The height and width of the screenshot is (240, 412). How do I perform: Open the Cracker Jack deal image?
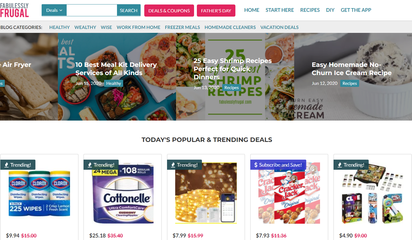pyautogui.click(x=289, y=193)
